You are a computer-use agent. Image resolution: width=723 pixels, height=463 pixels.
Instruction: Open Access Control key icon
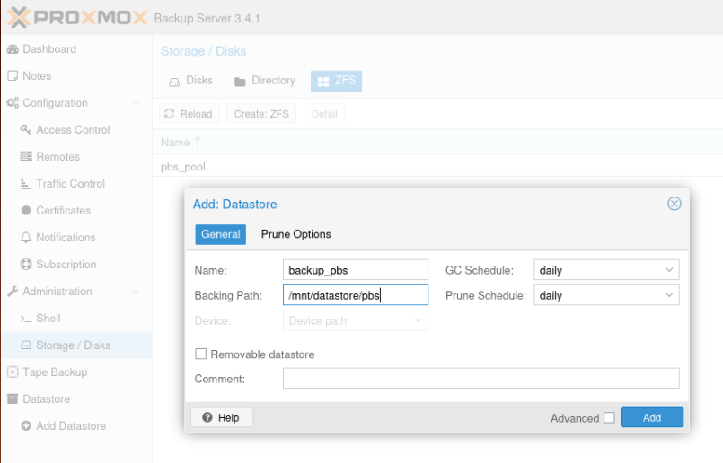click(26, 130)
